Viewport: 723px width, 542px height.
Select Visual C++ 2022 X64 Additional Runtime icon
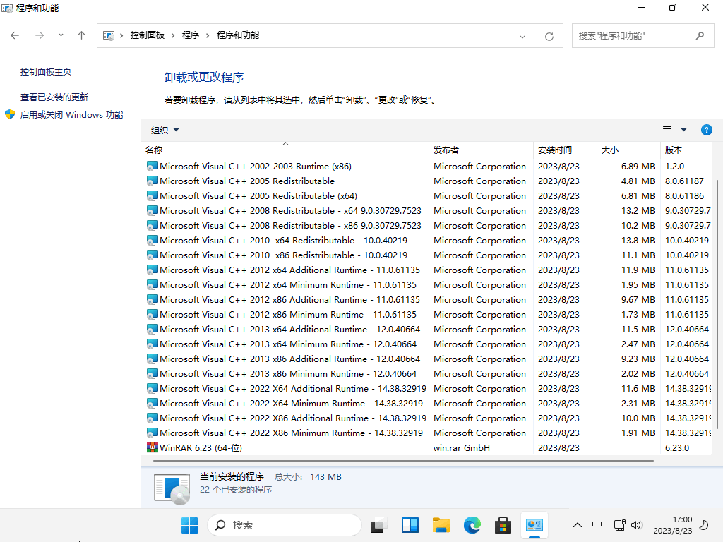(x=153, y=389)
